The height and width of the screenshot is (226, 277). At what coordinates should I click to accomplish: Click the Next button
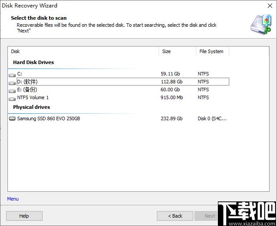[206, 216]
